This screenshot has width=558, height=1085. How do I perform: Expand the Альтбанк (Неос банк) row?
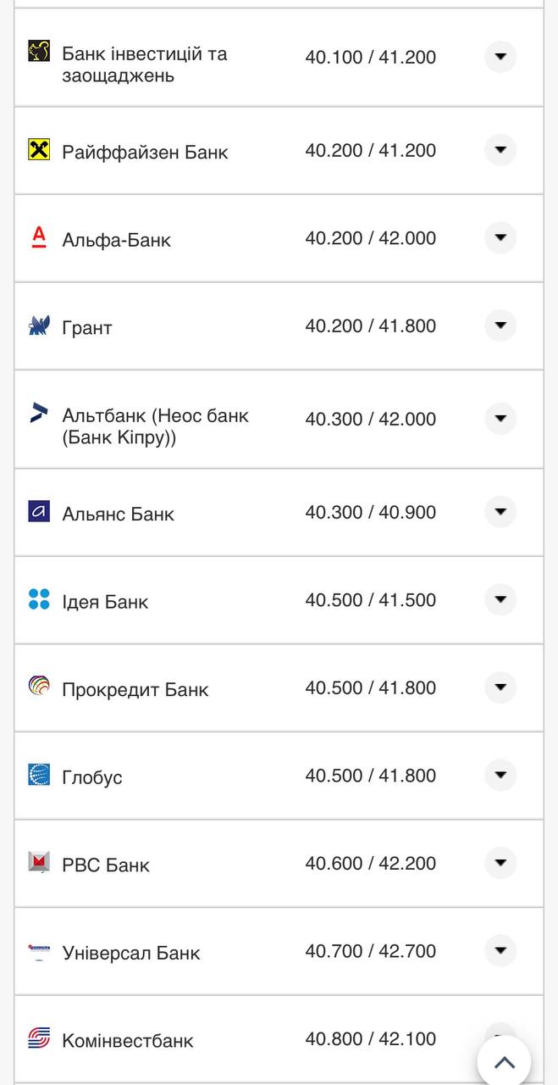coord(500,419)
